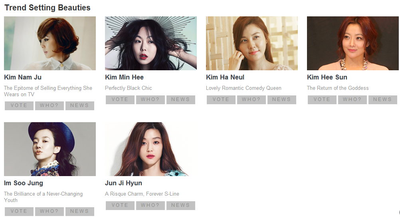
Task: View NEWS for Kim Min Hee
Action: click(x=181, y=99)
